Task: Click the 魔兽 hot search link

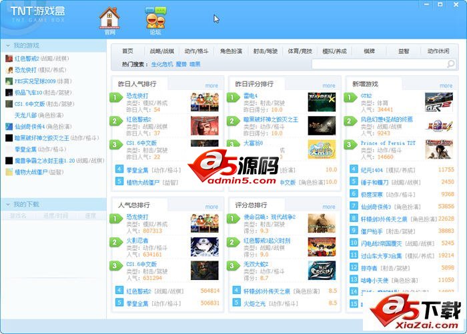Action: tap(181, 64)
